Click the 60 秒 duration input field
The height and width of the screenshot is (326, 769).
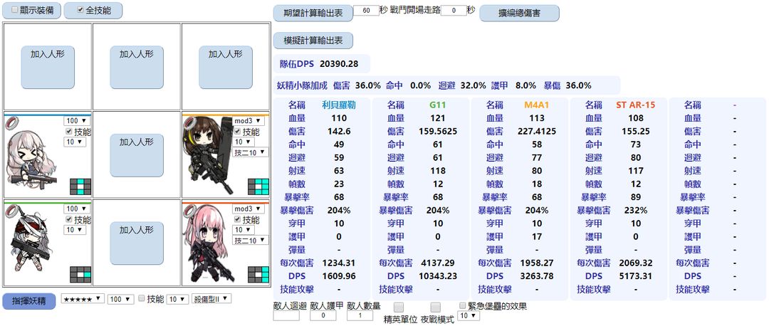tap(366, 10)
